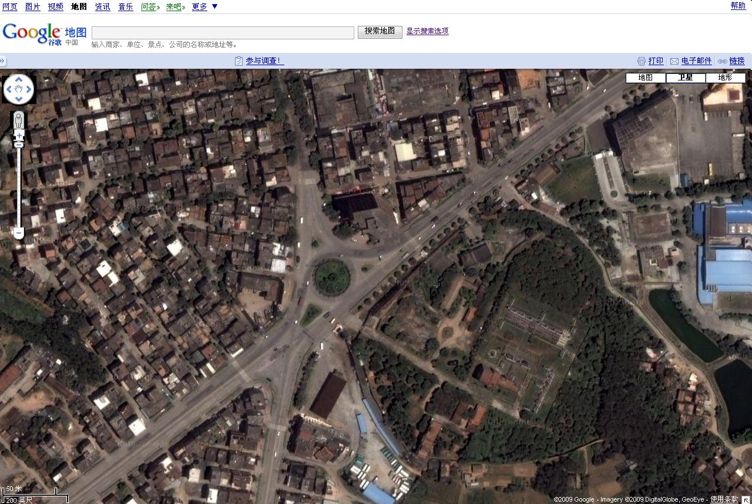
Task: Click the printer icon next to 打印
Action: pyautogui.click(x=642, y=61)
